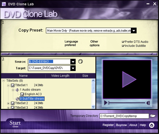Click the refresh source drive icon

point(81,61)
